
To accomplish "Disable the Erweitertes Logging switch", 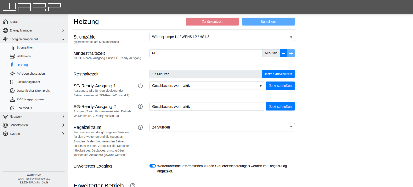I will tap(152, 166).
